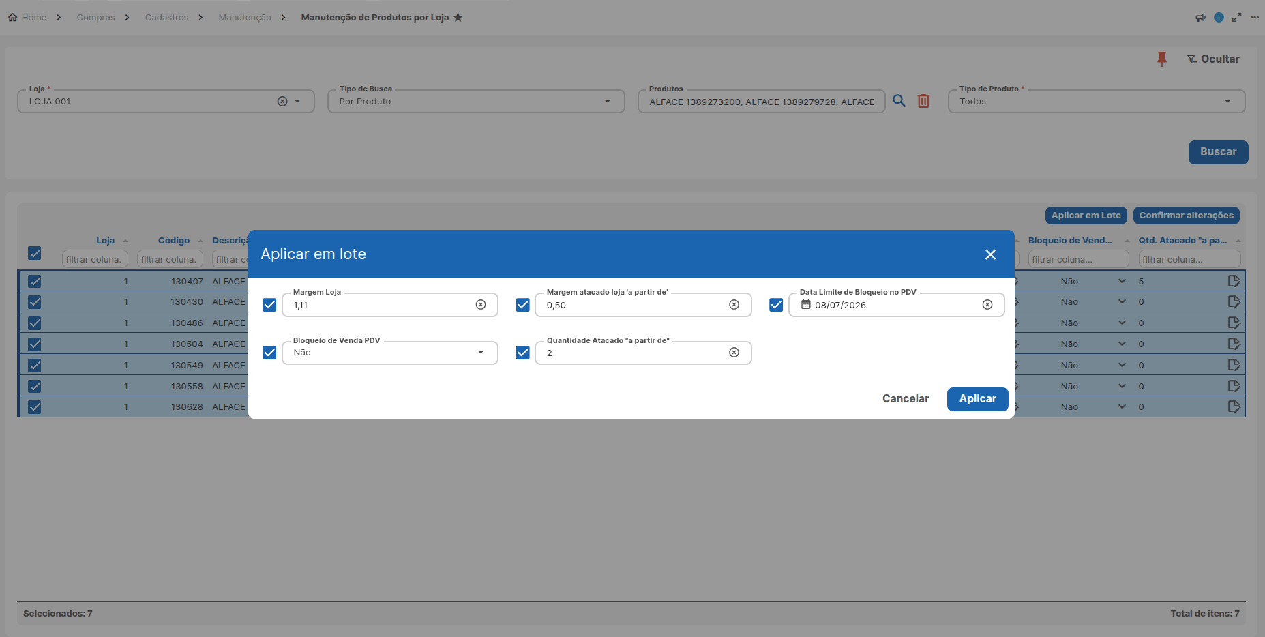Sort by the Código column arrow
1265x637 pixels.
click(x=200, y=241)
